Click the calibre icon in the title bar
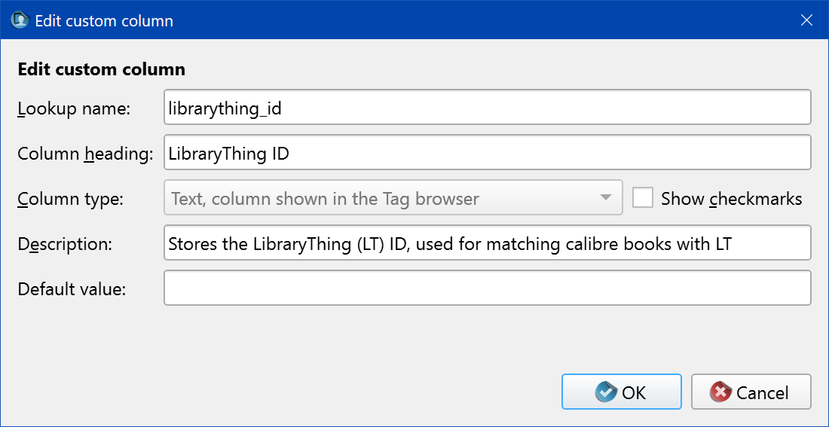Screen dimensions: 829x427 click(x=20, y=20)
